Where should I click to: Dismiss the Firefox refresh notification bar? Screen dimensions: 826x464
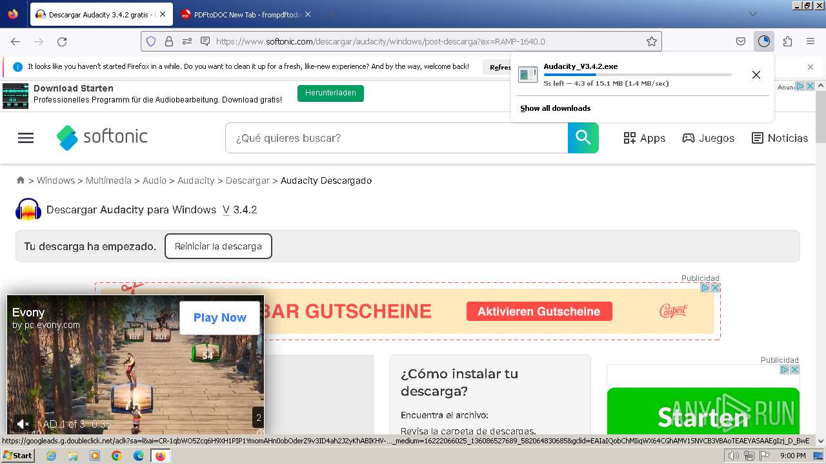pos(811,67)
